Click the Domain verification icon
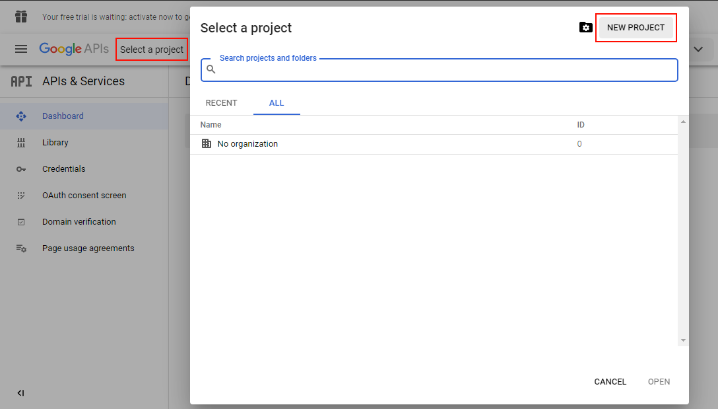718x409 pixels. (21, 222)
